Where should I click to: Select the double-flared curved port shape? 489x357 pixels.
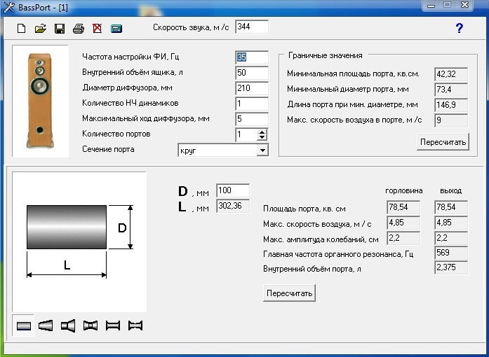click(x=135, y=326)
